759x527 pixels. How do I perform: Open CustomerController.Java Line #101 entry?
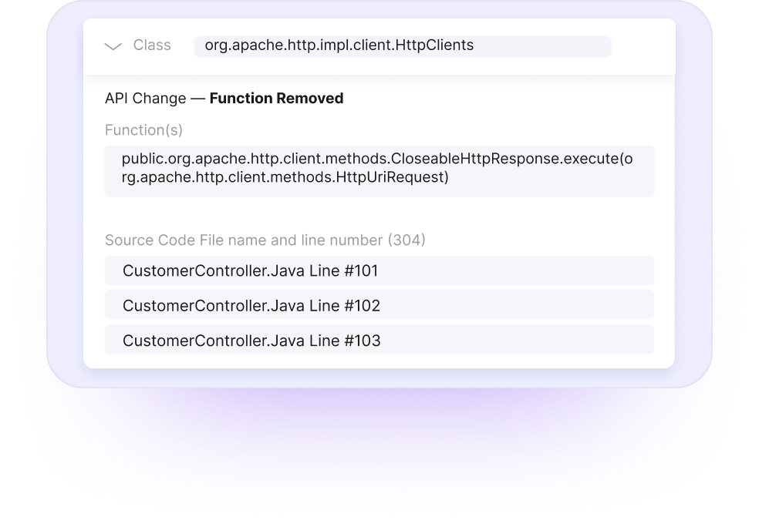point(379,271)
